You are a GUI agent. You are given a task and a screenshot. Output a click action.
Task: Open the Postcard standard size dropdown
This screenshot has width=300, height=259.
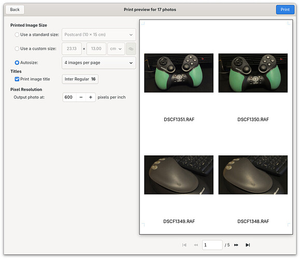(x=99, y=35)
